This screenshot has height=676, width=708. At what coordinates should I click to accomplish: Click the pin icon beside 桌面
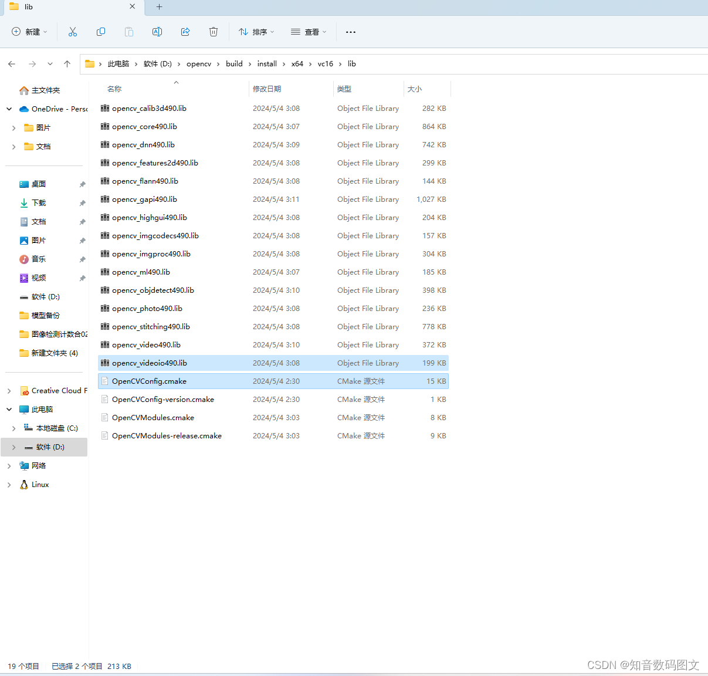pyautogui.click(x=82, y=184)
